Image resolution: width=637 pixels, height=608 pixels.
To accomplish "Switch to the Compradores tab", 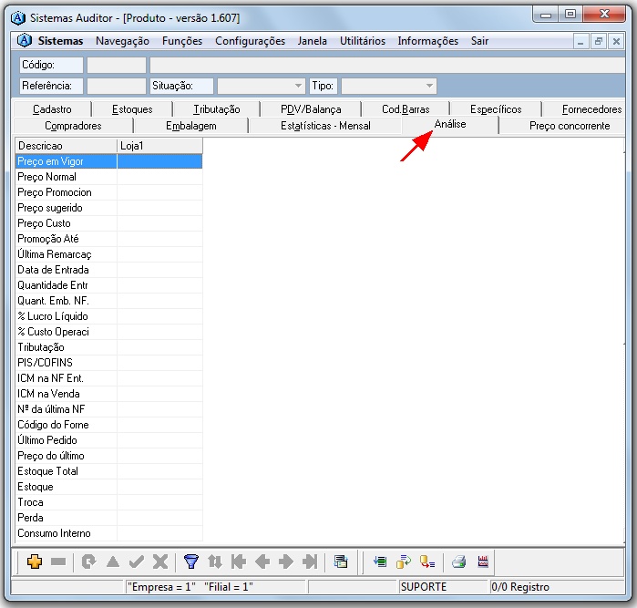I will pos(73,126).
